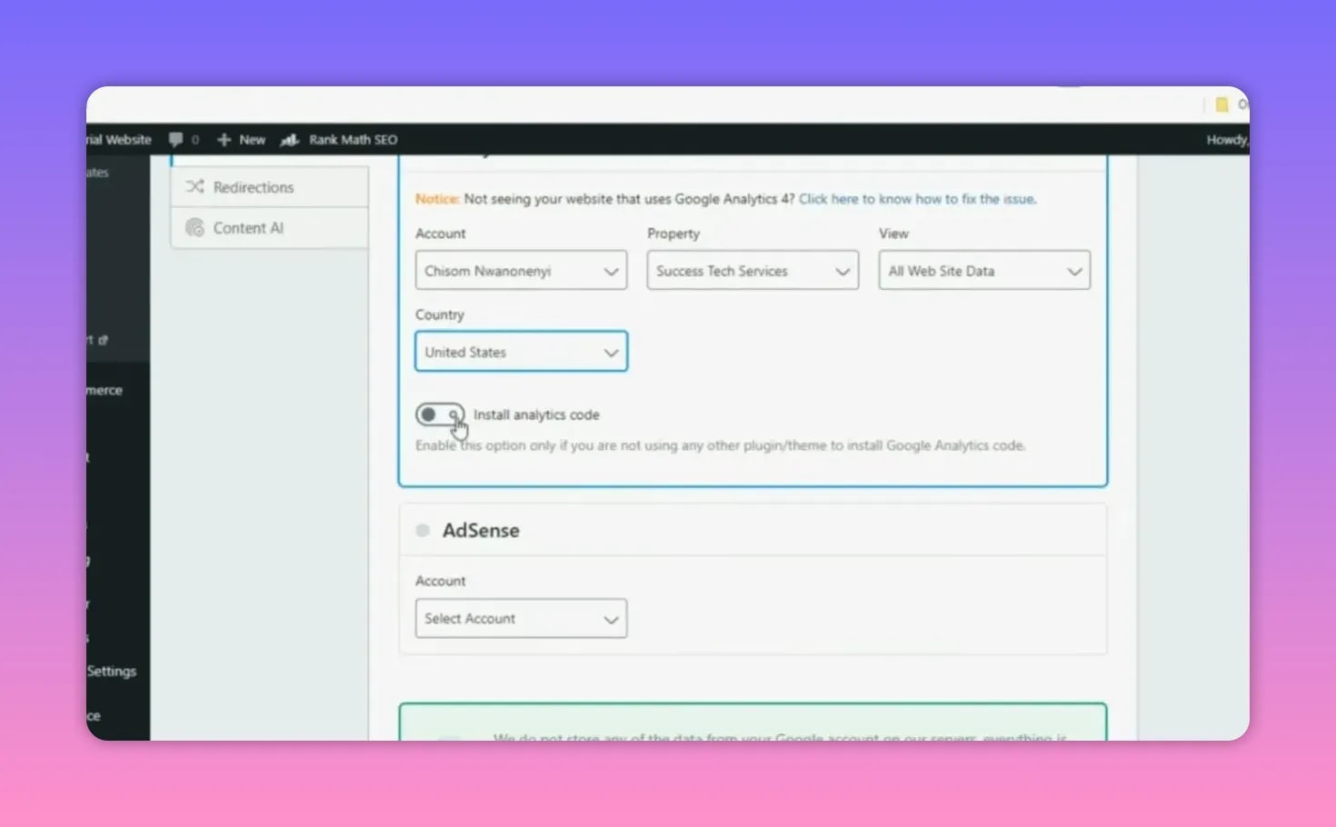Open Settings in the left sidebar
This screenshot has width=1336, height=827.
click(x=111, y=671)
